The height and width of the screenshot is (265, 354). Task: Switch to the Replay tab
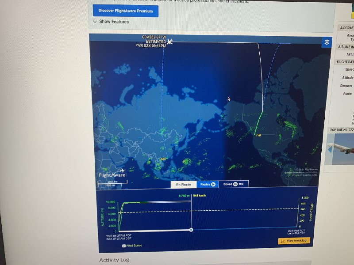pos(207,184)
